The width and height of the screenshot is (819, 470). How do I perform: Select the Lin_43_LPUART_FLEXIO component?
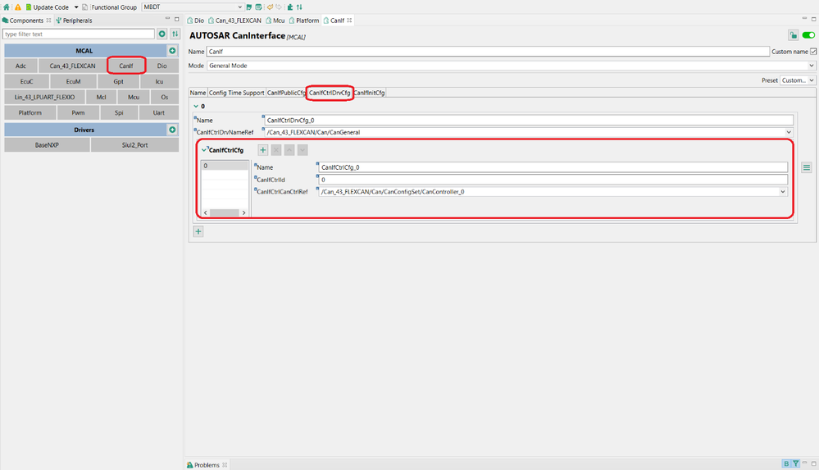[x=44, y=98]
